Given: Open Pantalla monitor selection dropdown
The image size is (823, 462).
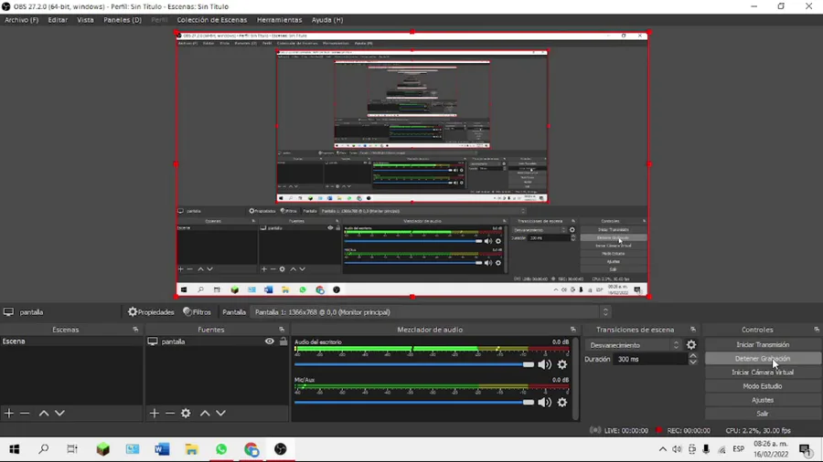Looking at the screenshot, I should pos(430,312).
